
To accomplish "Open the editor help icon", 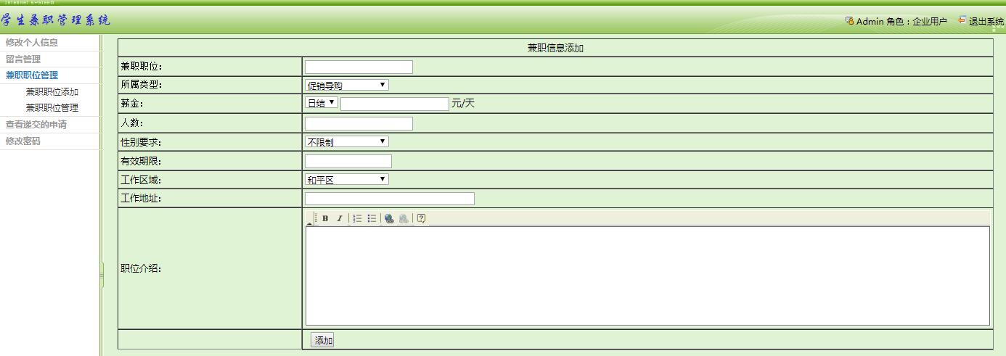I will [x=421, y=218].
